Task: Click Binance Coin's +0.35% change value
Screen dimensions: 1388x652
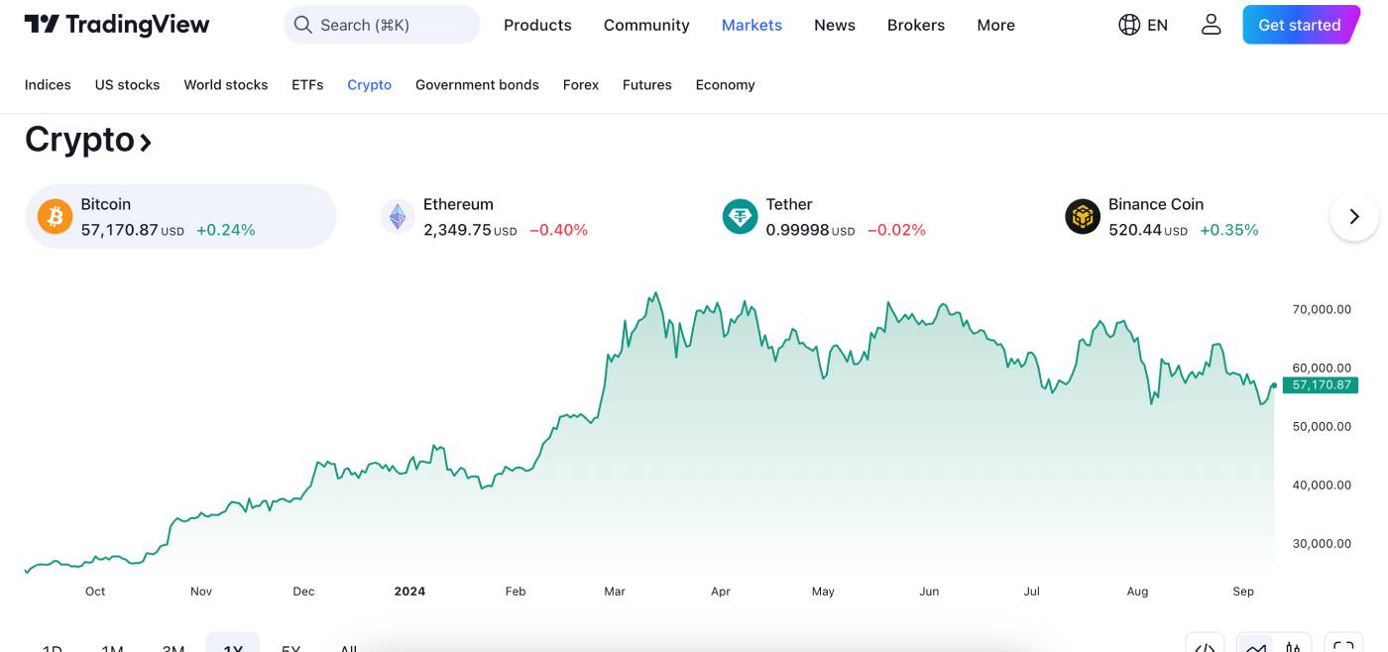Action: (x=1228, y=230)
